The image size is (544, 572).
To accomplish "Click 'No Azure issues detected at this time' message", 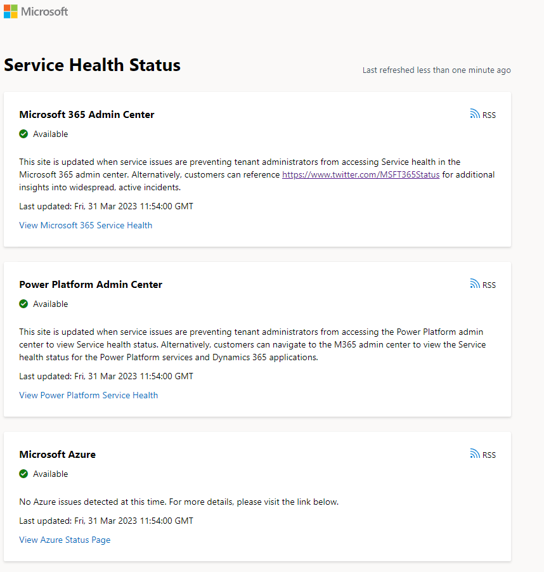I will [179, 502].
